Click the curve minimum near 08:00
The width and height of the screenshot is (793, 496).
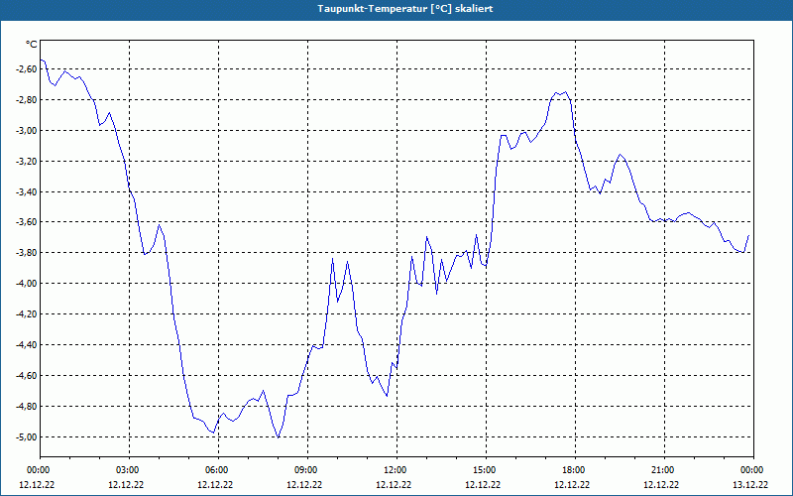pyautogui.click(x=279, y=437)
